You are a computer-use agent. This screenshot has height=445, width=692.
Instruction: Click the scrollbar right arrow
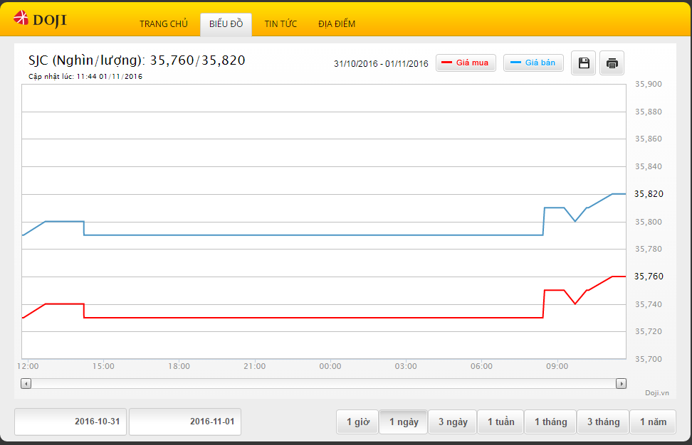click(x=621, y=384)
